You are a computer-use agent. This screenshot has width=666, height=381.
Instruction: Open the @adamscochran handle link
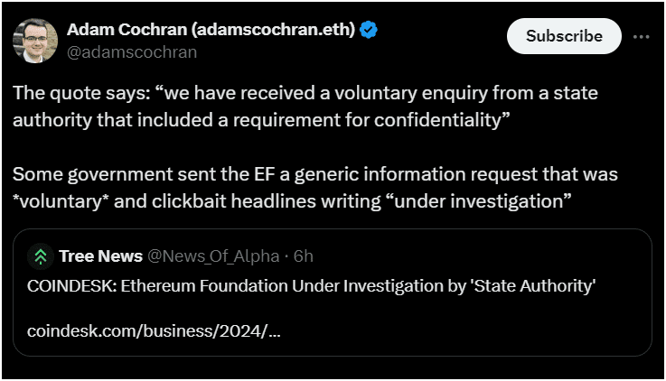click(132, 51)
